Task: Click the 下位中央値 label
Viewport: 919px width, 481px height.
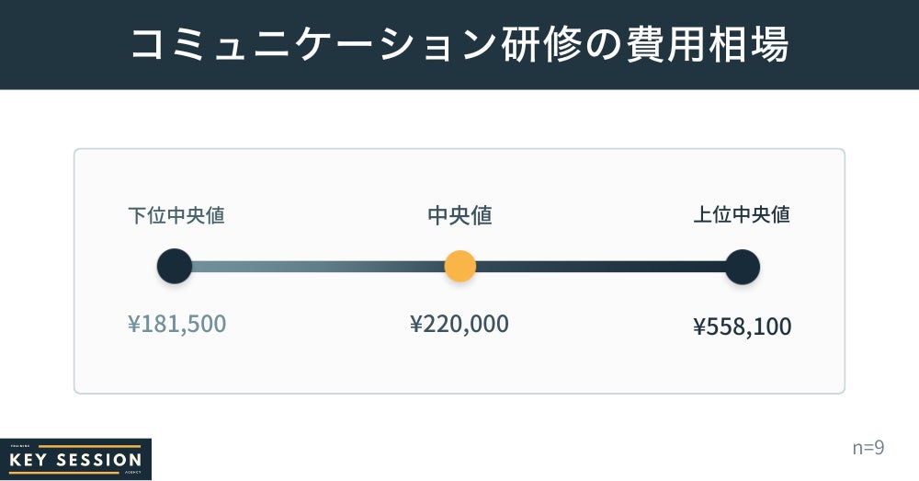Action: click(x=176, y=215)
